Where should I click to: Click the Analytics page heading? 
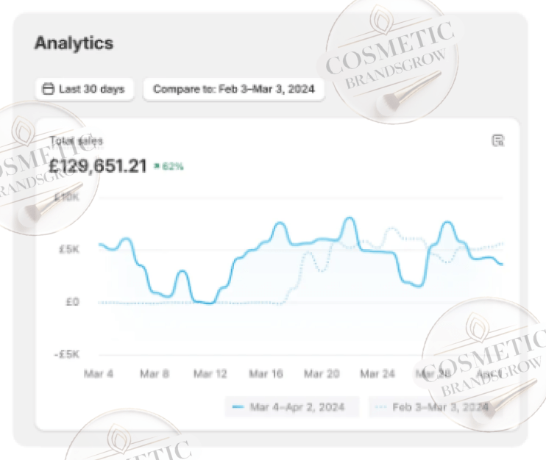click(x=74, y=43)
